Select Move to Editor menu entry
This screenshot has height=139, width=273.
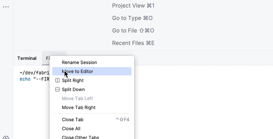coord(92,72)
